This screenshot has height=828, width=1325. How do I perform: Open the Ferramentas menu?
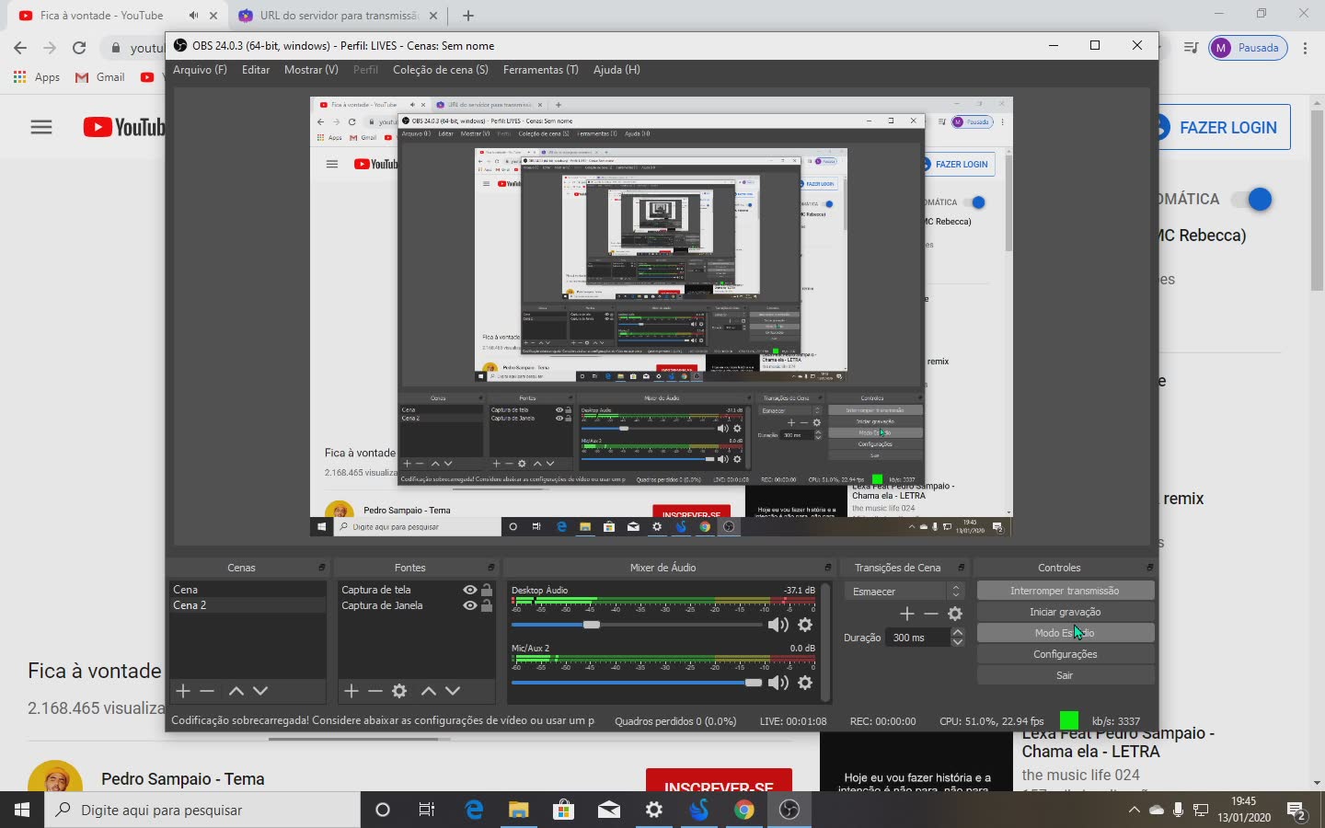(x=541, y=70)
